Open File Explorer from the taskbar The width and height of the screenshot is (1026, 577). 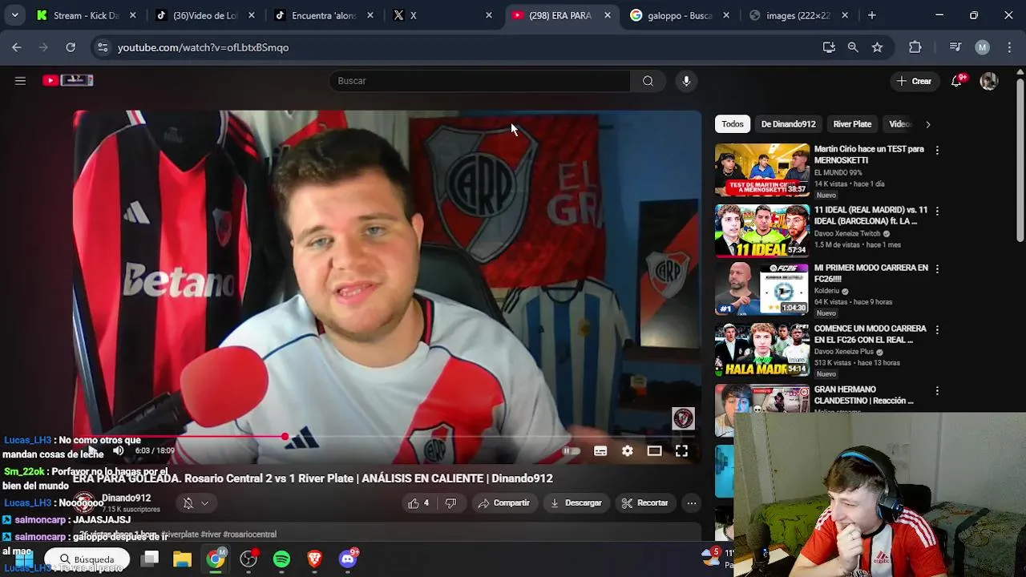coord(183,559)
